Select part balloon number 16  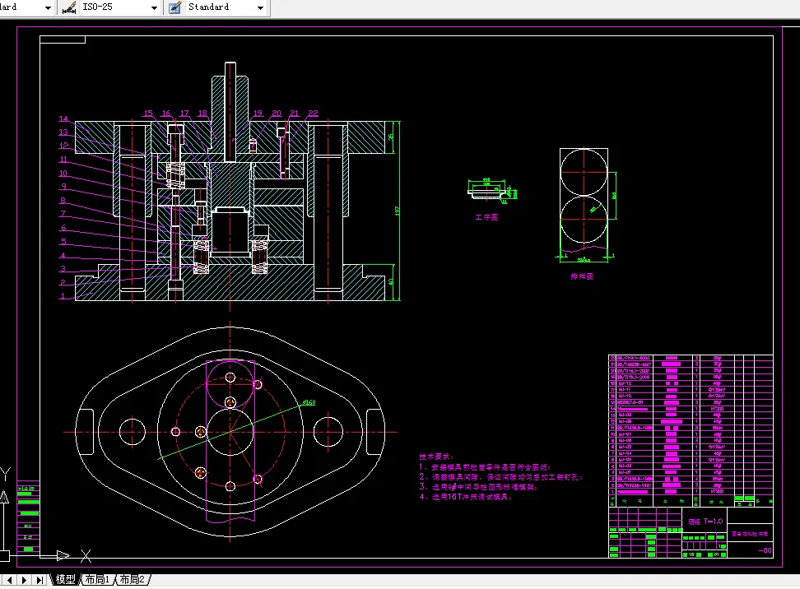(x=166, y=114)
